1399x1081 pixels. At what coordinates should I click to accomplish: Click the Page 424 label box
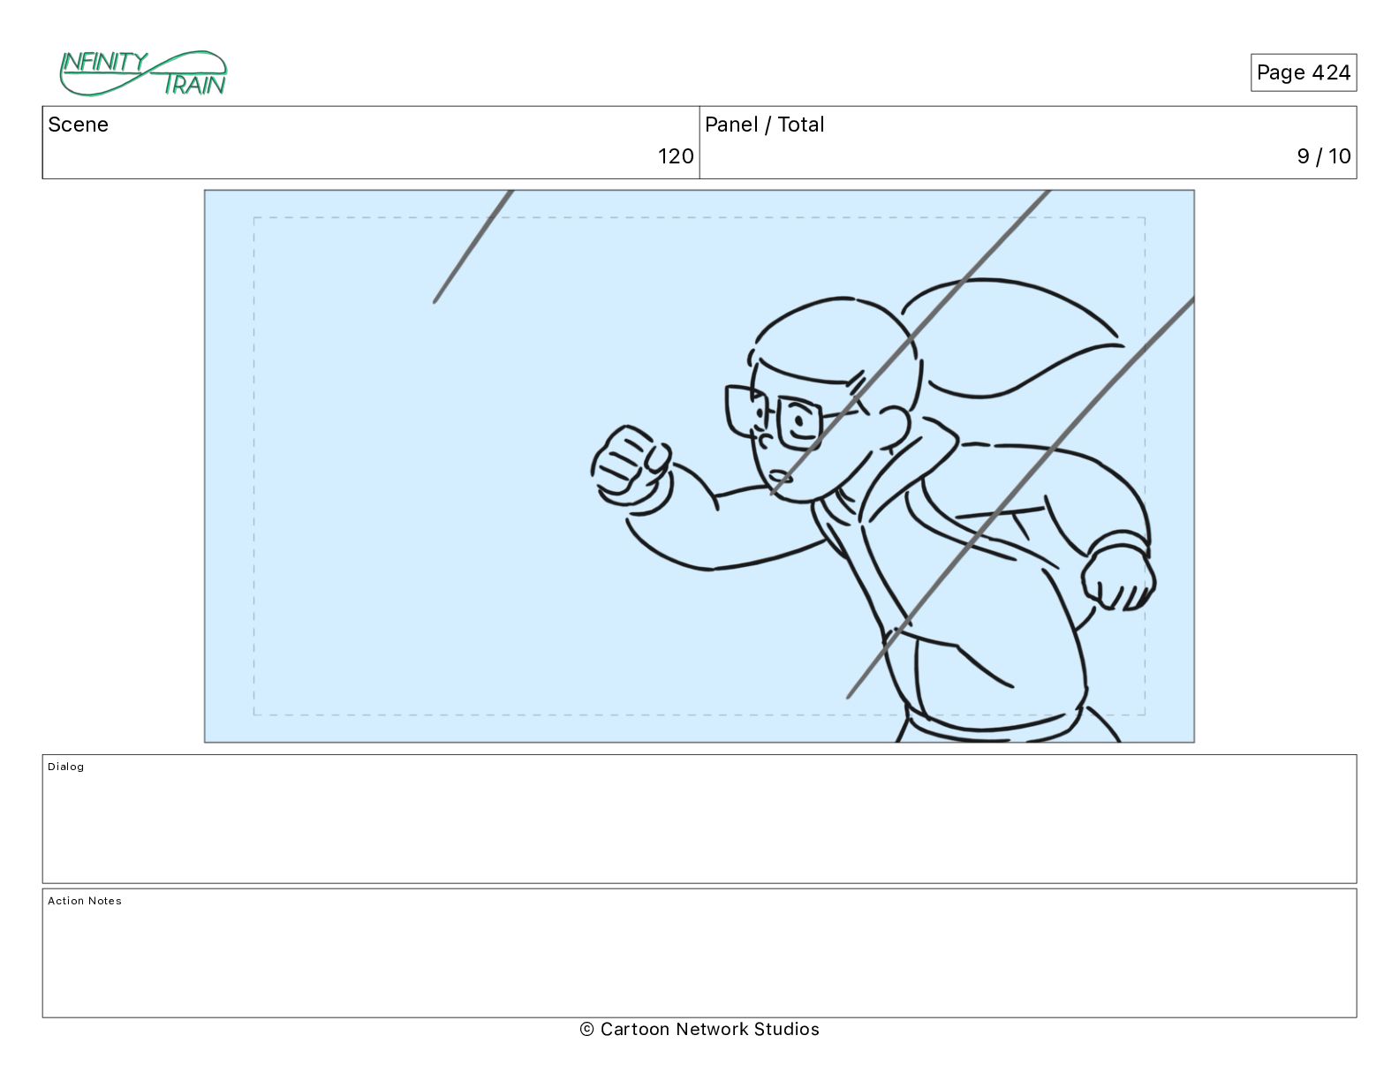click(x=1303, y=72)
